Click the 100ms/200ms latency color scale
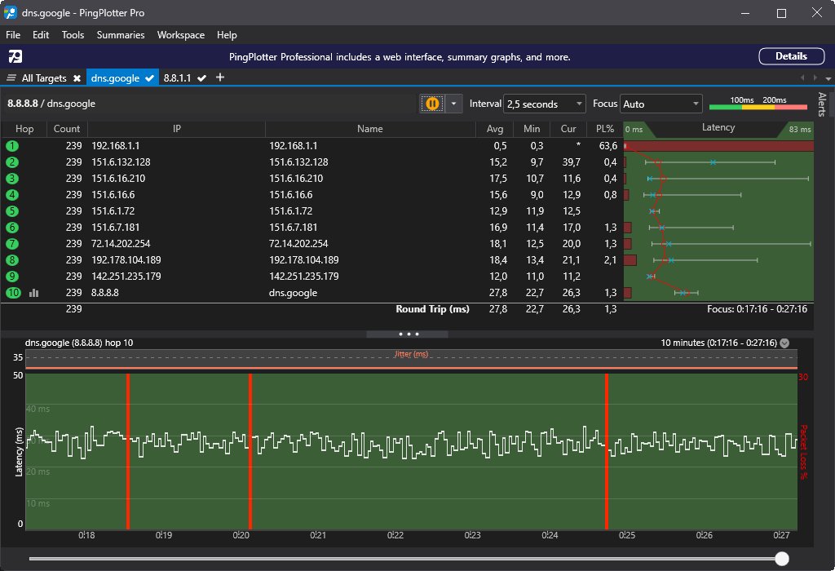 (758, 104)
